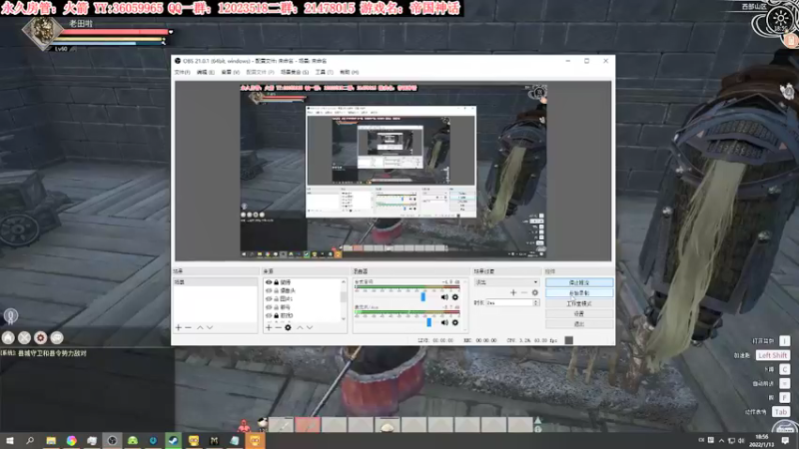Screen dimensions: 799x449
Task: Open File Explorer from the taskbar
Action: (x=51, y=440)
